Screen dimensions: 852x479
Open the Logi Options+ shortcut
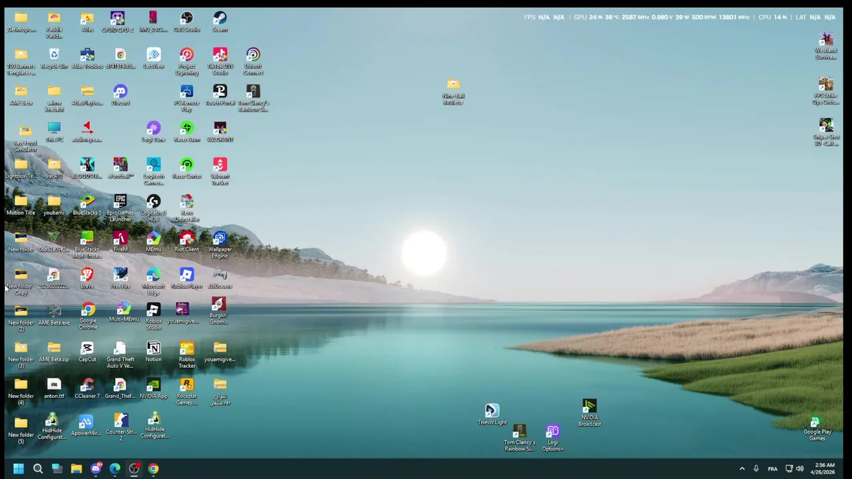(x=552, y=438)
